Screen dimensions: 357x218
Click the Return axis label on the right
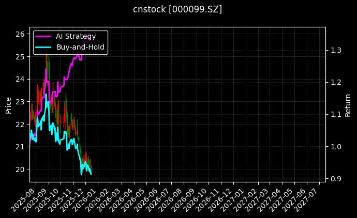click(x=348, y=104)
